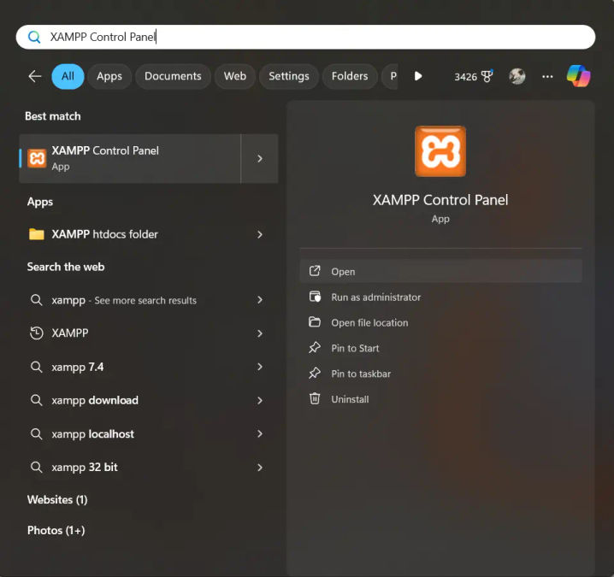Expand chevron for XAMPP history suggestion
The image size is (614, 577).
point(260,333)
